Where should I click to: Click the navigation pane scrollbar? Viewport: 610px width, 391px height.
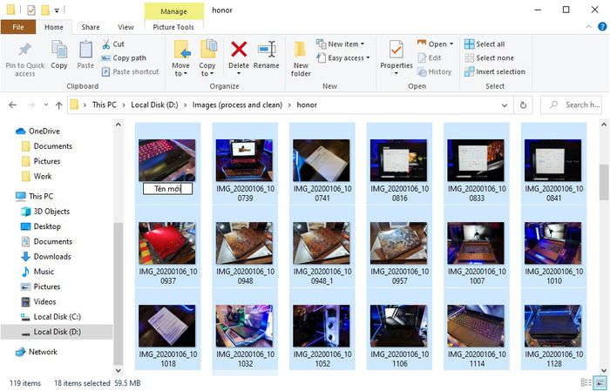[x=119, y=293]
